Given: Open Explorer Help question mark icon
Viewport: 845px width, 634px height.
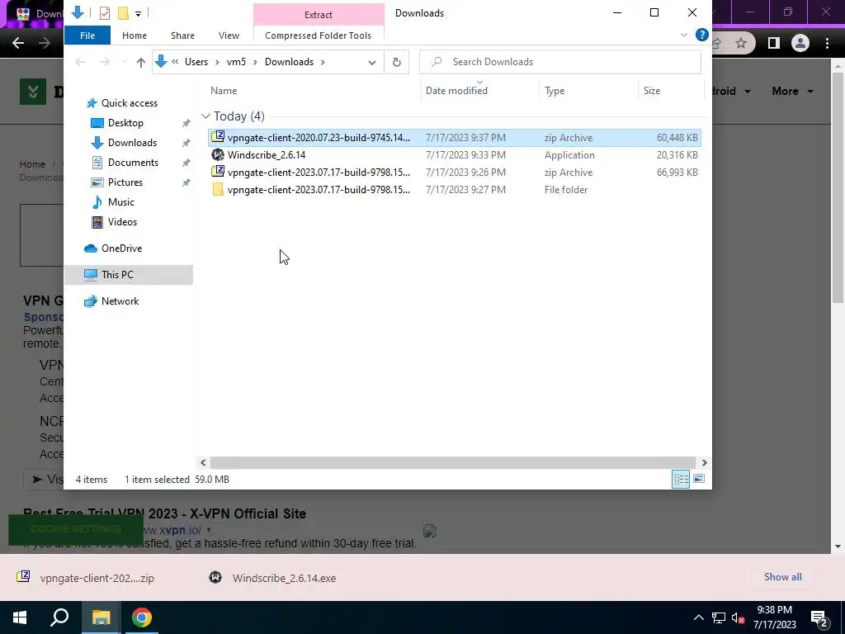Looking at the screenshot, I should point(701,35).
